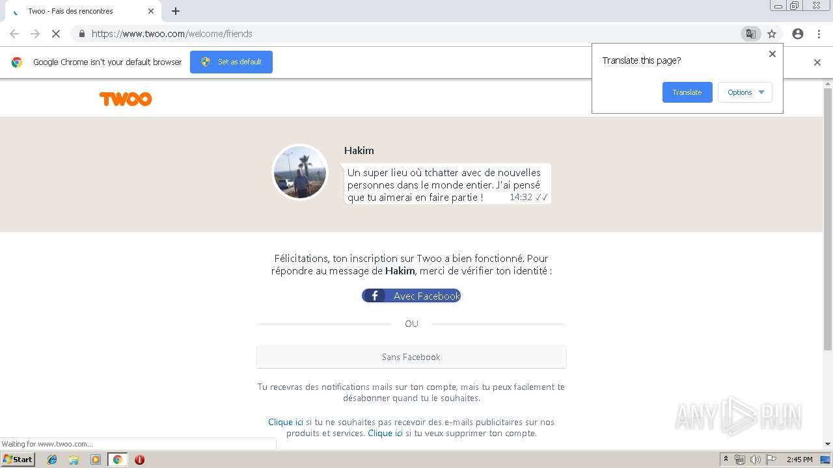Click the Facebook f icon on button
Viewport: 833px width, 468px height.
[x=374, y=296]
